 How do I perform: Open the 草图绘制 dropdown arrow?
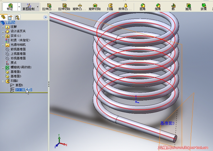(x=38, y=7)
